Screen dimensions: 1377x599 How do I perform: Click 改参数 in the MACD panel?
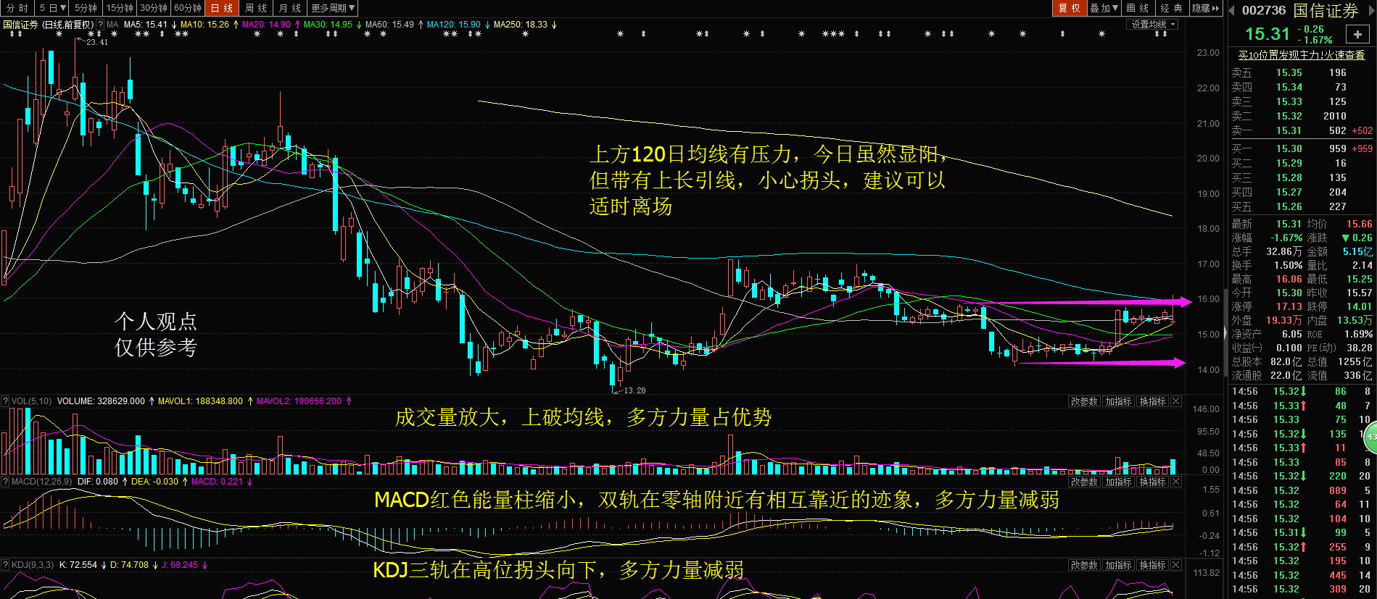pos(1085,482)
